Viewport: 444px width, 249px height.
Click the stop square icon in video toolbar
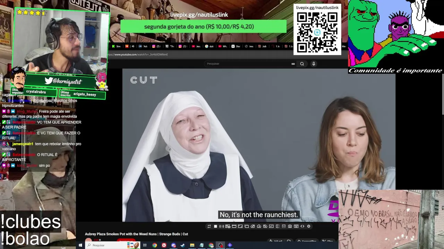tap(215, 226)
